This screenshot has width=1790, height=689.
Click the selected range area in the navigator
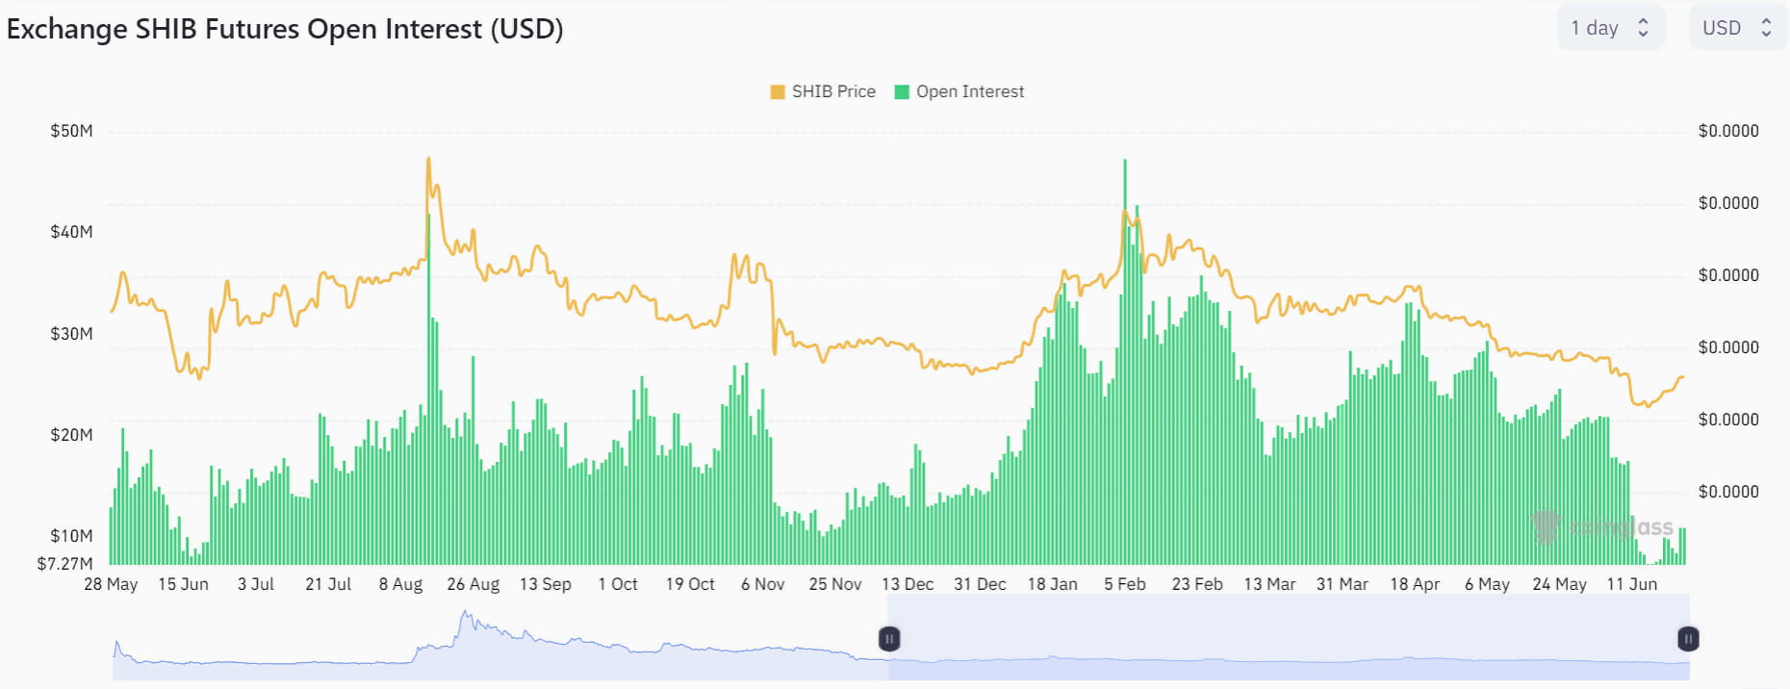click(1289, 637)
